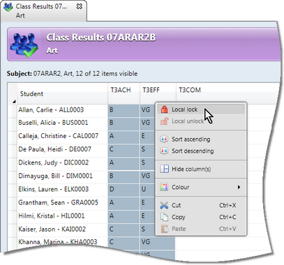Screen dimensions: 284x265
Task: Click the scissors Cut icon
Action: pos(164,205)
